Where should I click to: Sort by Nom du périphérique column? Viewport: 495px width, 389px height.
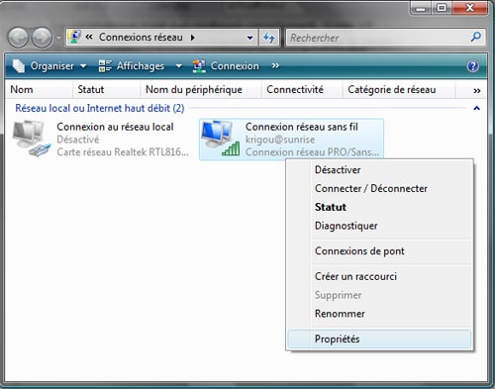[x=201, y=89]
